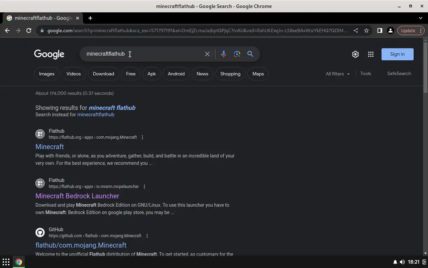Open the Minecraft Flathub result
Screen dimensions: 428x268
point(49,147)
